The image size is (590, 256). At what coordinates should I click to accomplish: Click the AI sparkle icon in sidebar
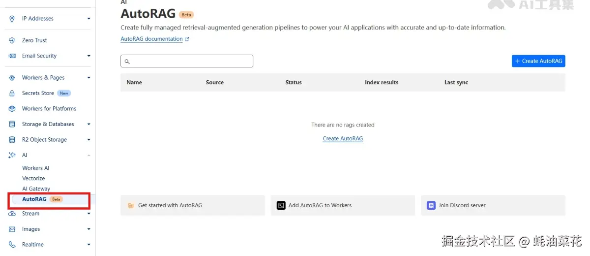click(12, 155)
